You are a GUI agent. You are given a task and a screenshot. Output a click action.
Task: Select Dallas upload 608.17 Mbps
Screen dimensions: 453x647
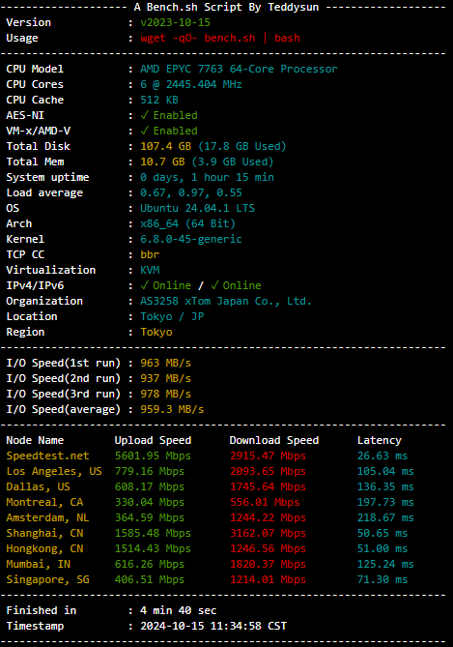point(150,486)
